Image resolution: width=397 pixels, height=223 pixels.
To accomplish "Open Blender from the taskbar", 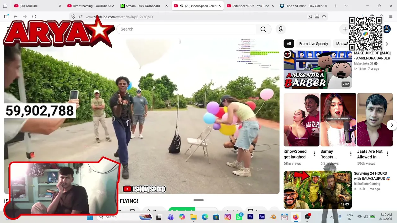I will [x=273, y=217].
